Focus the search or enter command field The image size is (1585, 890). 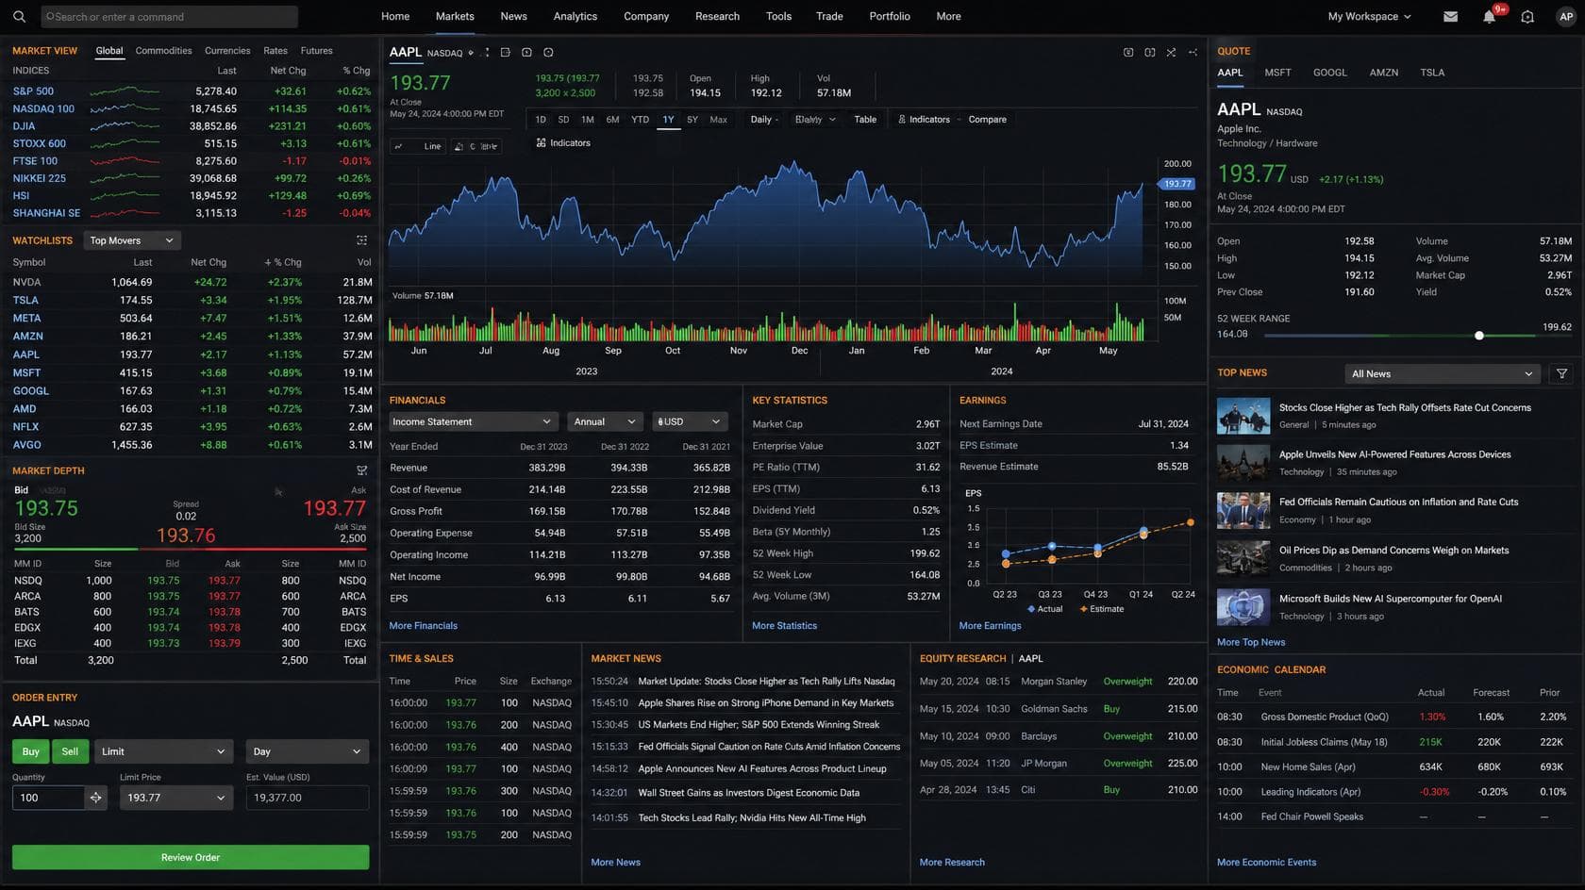[x=170, y=17]
